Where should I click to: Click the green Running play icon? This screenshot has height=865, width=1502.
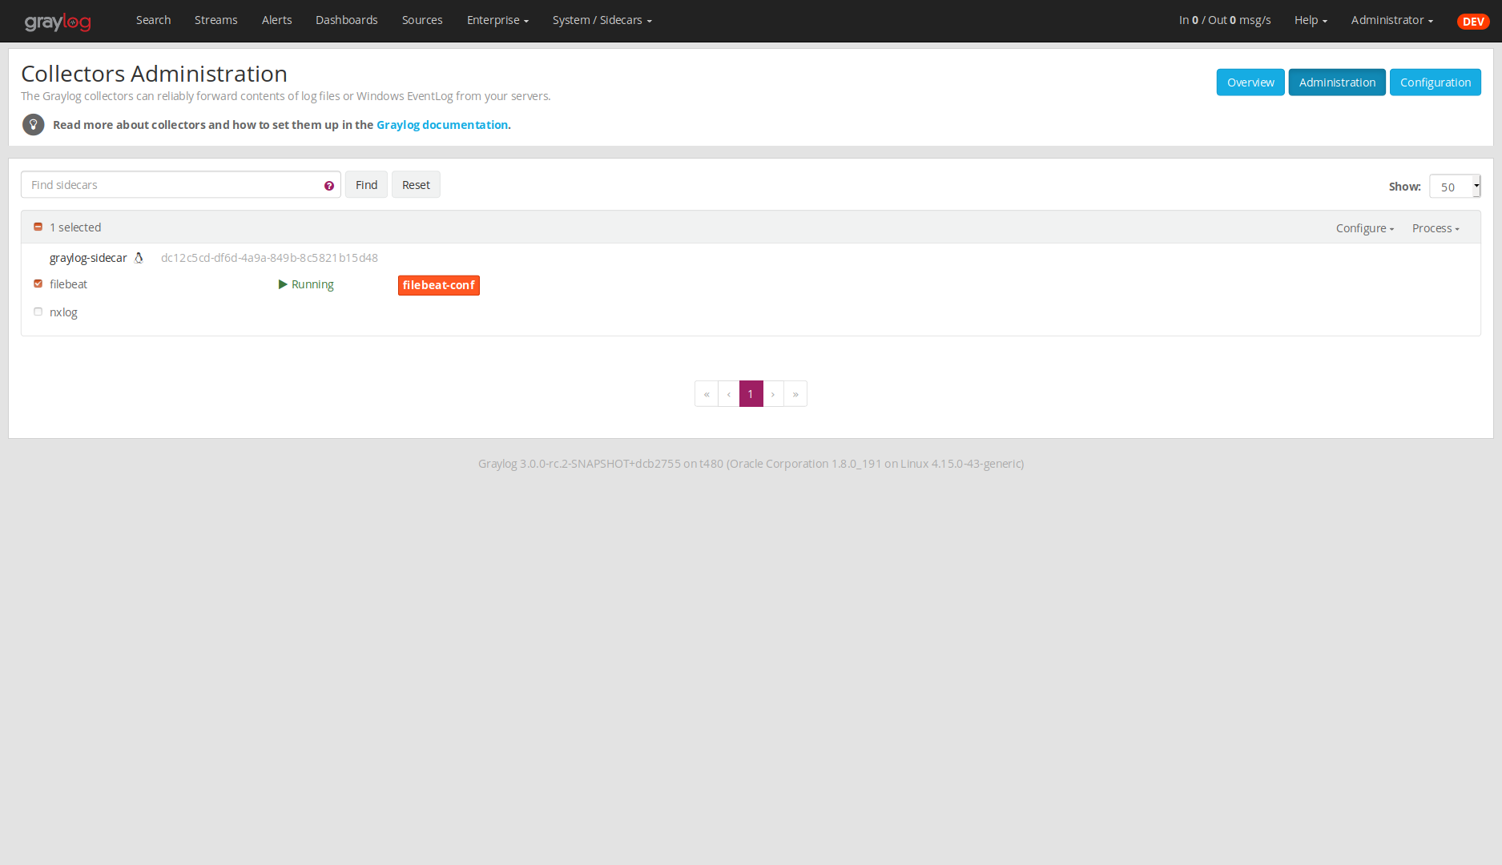click(283, 284)
